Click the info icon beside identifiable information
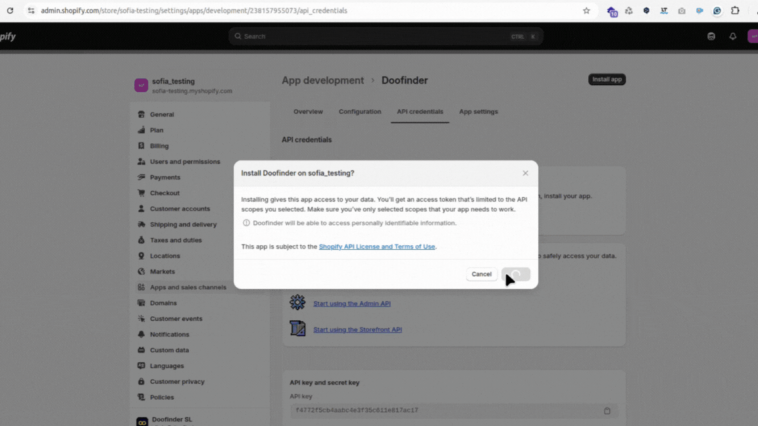The height and width of the screenshot is (426, 758). tap(246, 223)
